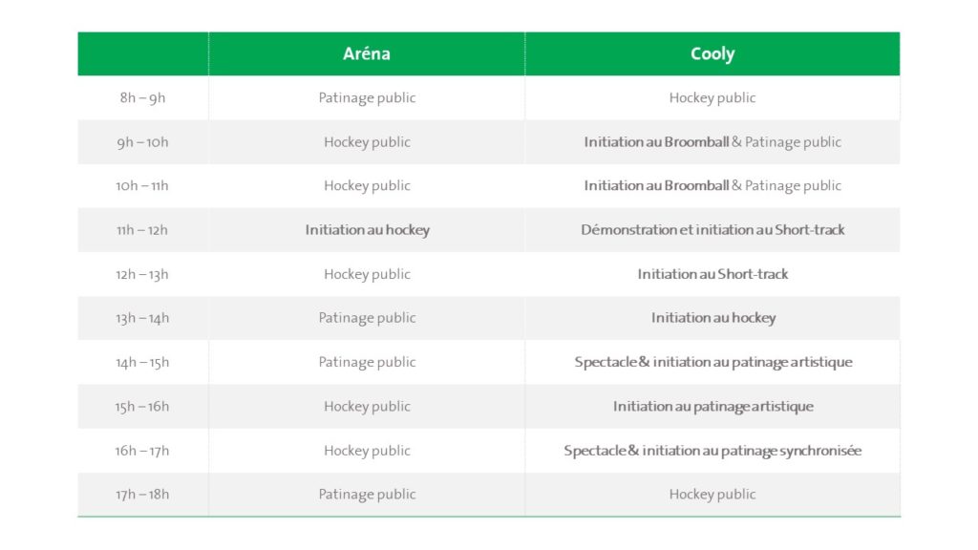Click Initiation au patinage artistique at 15h
Viewport: 978px width, 550px height.
[x=712, y=407]
